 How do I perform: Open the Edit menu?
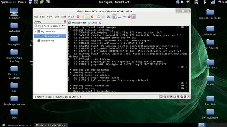[42, 17]
